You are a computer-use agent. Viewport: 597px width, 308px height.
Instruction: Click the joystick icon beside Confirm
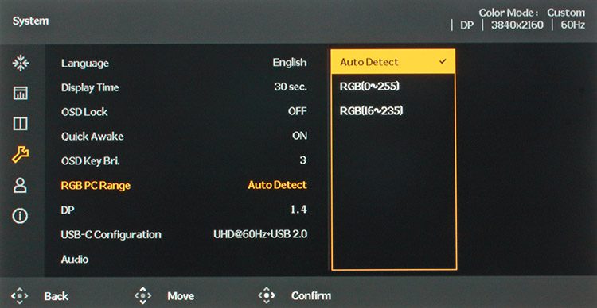(266, 295)
